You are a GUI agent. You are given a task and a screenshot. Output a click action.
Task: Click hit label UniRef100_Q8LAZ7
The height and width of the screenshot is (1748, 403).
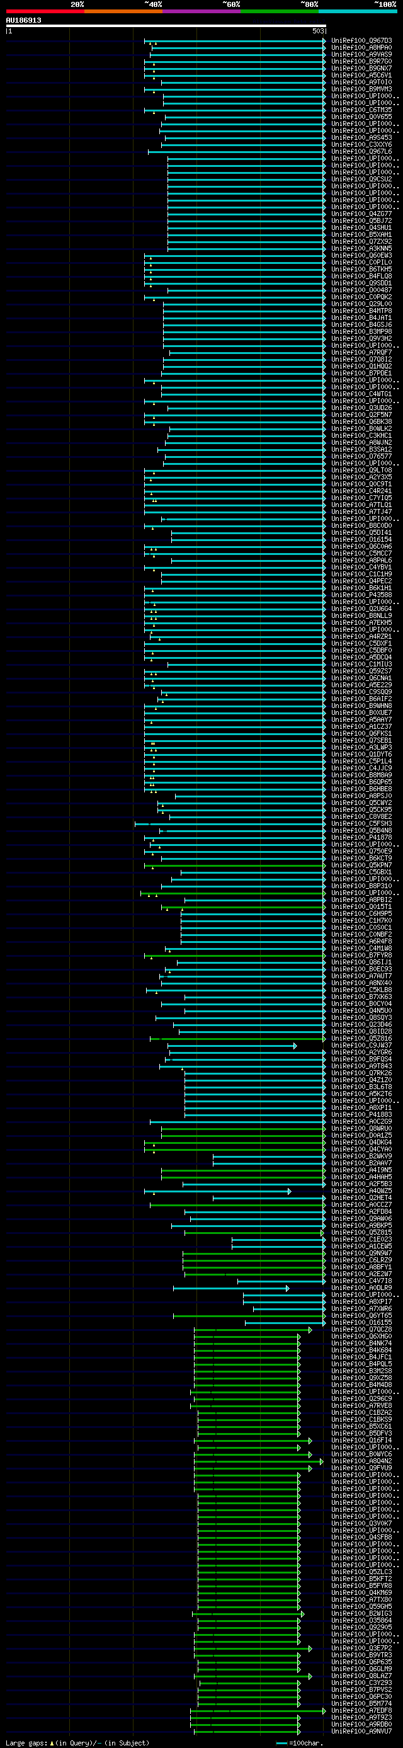[x=361, y=1676]
